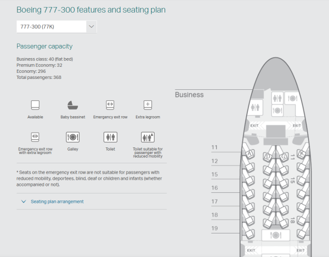Click the reduced mobility toilet legend icon
Viewport: 329px width, 257px height.
(147, 136)
